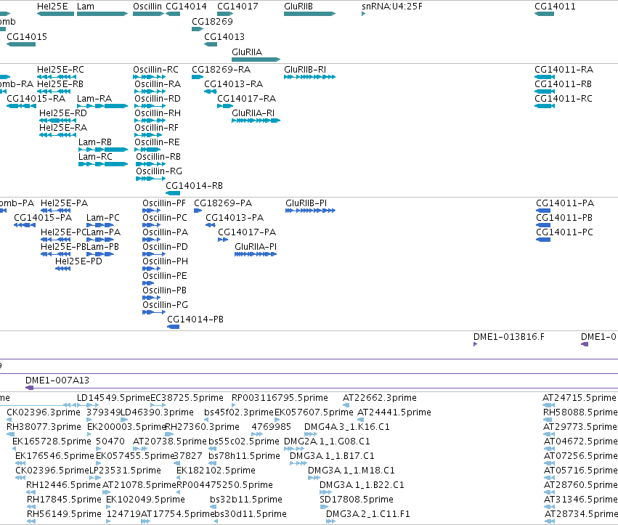This screenshot has height=525, width=618.
Task: Click the snRNA:U4:25F feature label
Action: click(391, 7)
